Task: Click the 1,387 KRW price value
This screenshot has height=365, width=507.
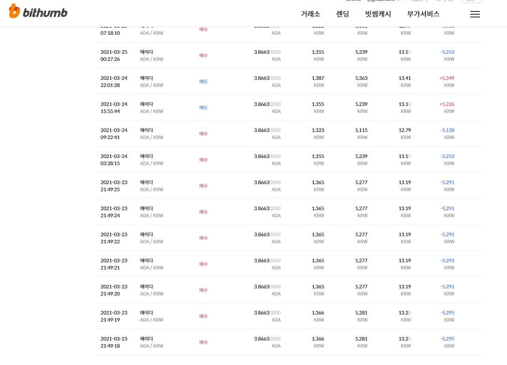Action: [318, 78]
